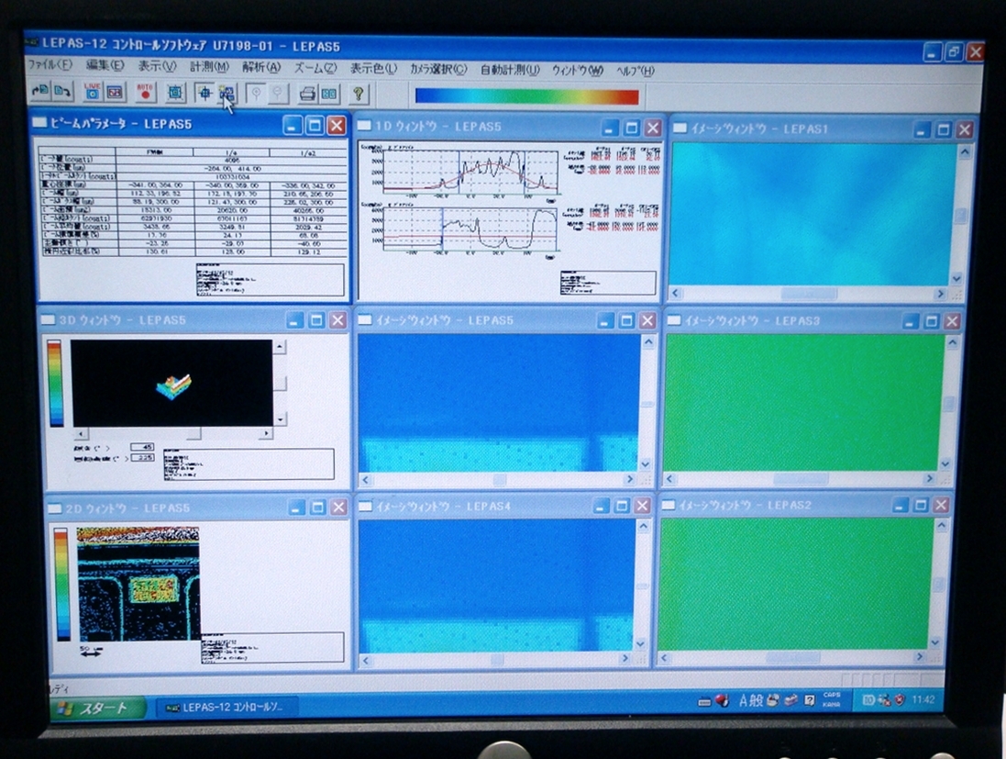Open the ファイル(F) menu

(50, 64)
